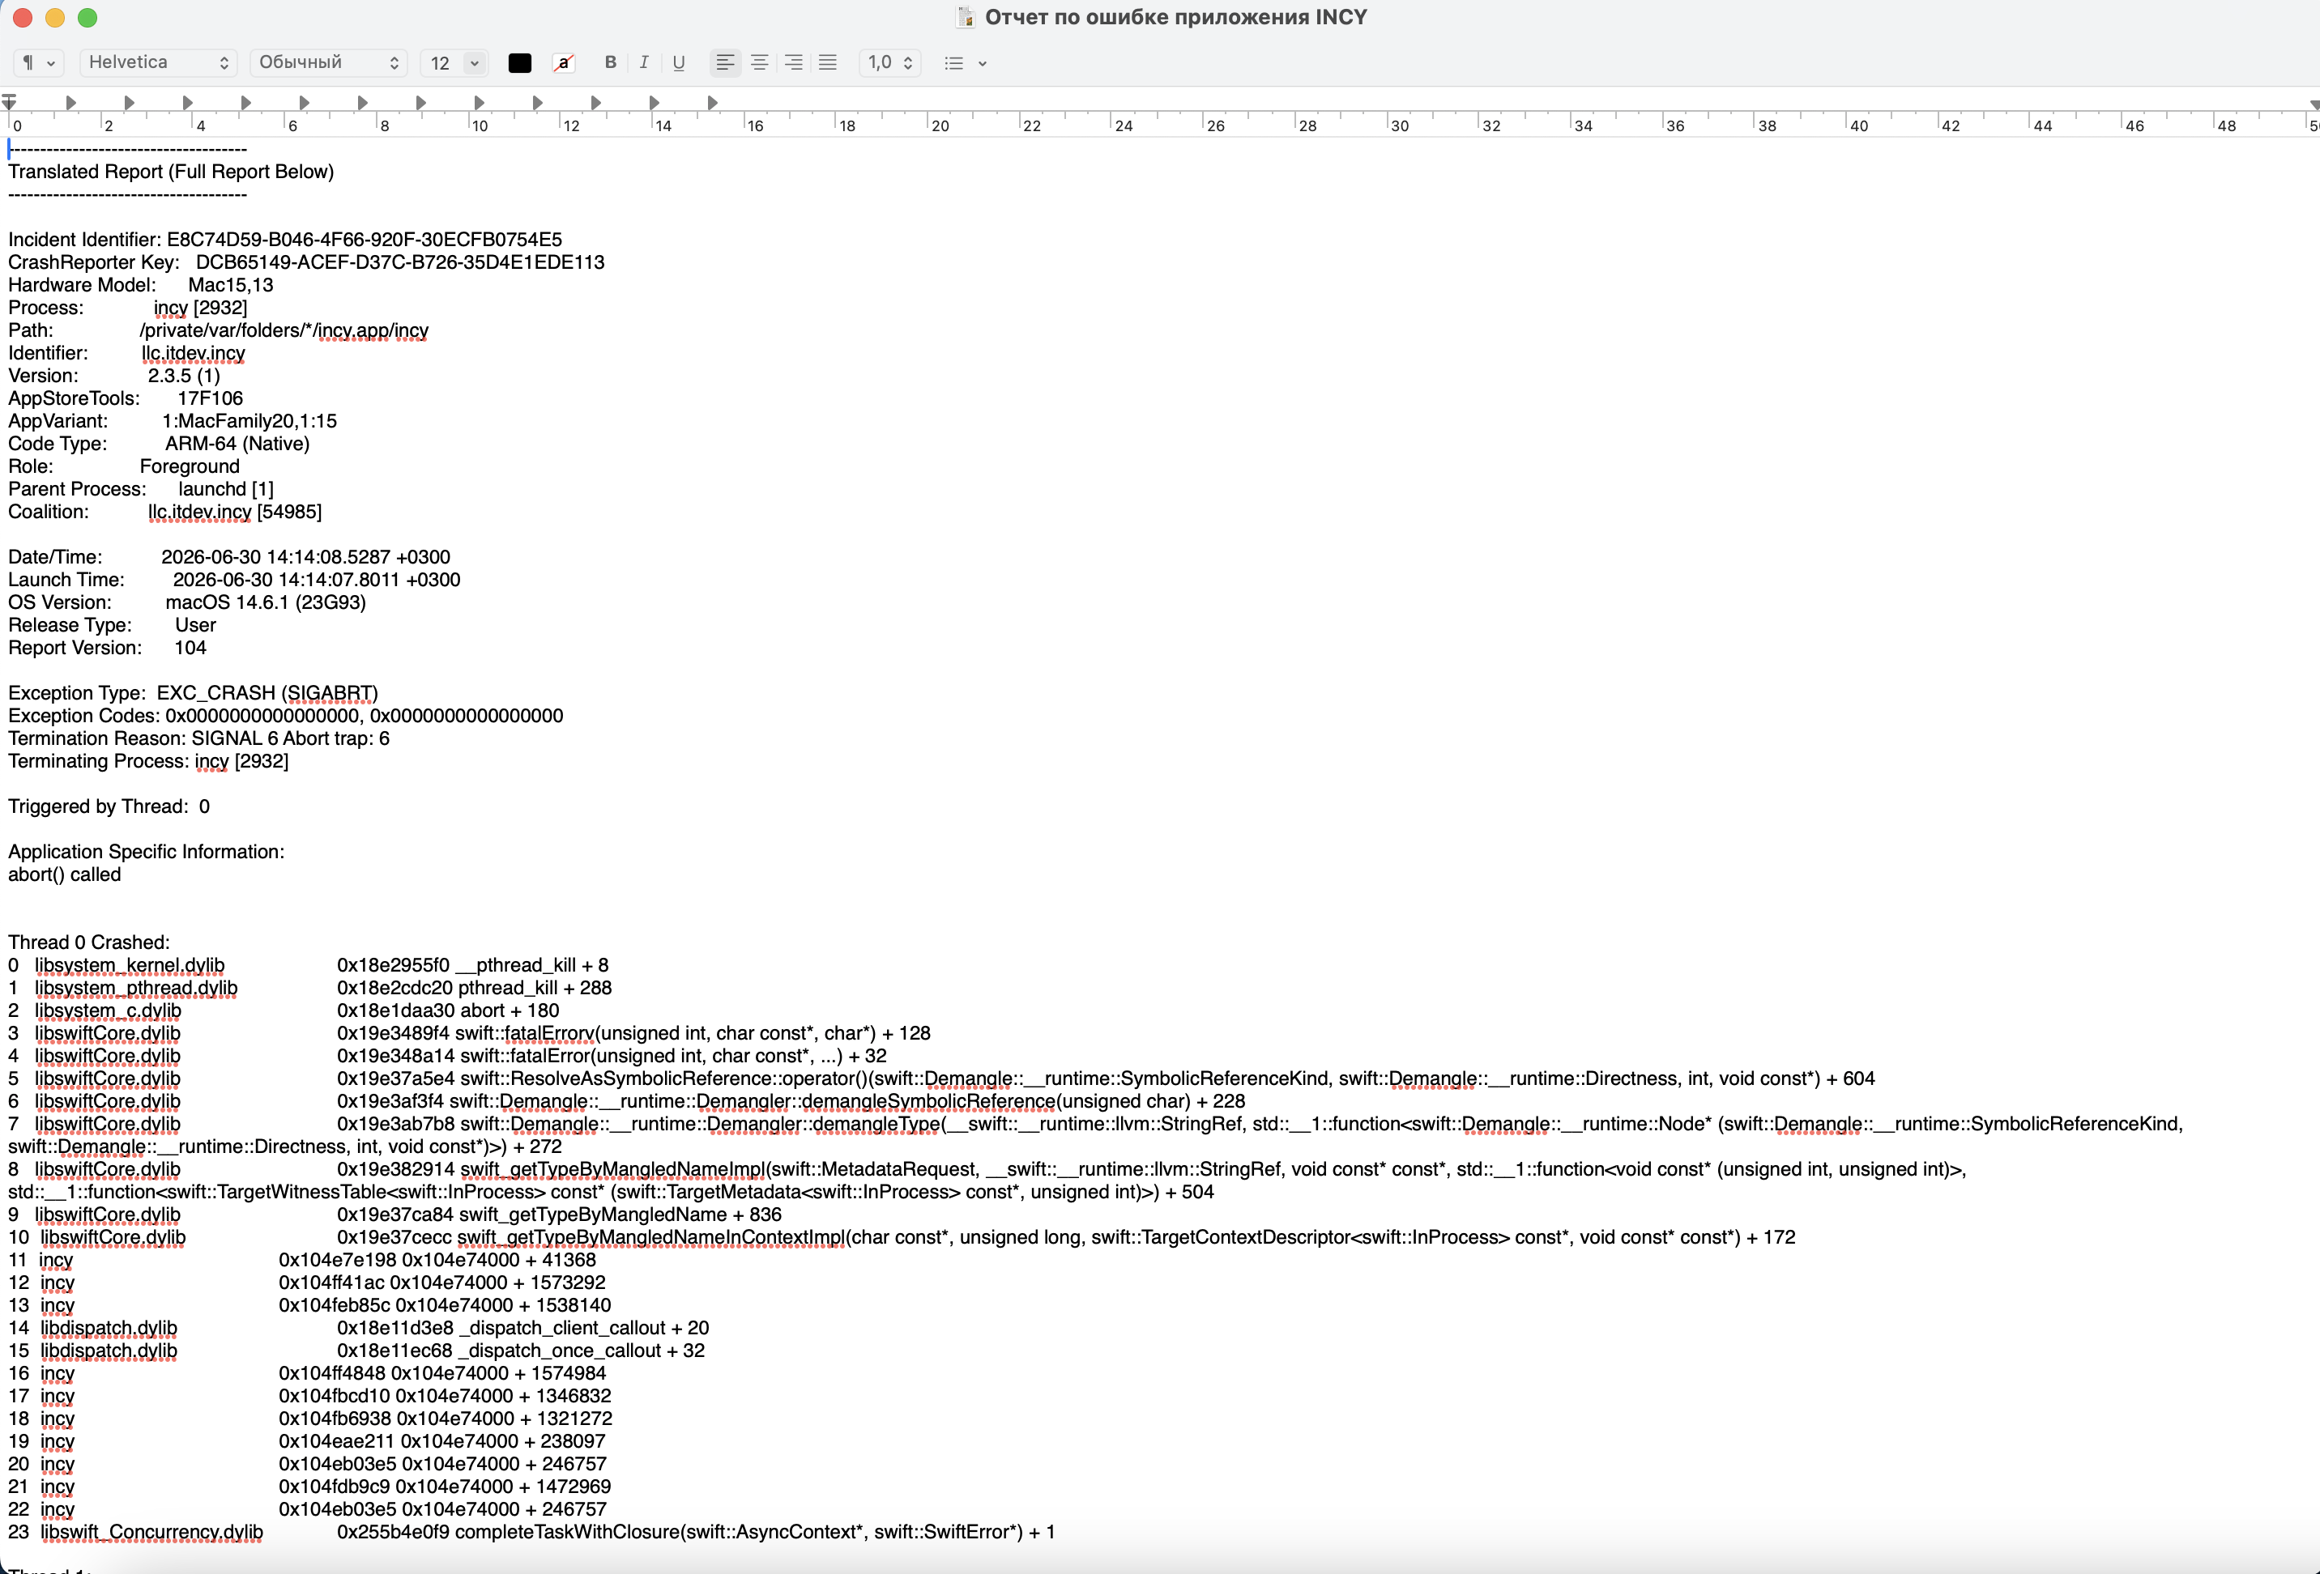Image resolution: width=2320 pixels, height=1574 pixels.
Task: Click the CrashReporter Key line
Action: pos(306,262)
